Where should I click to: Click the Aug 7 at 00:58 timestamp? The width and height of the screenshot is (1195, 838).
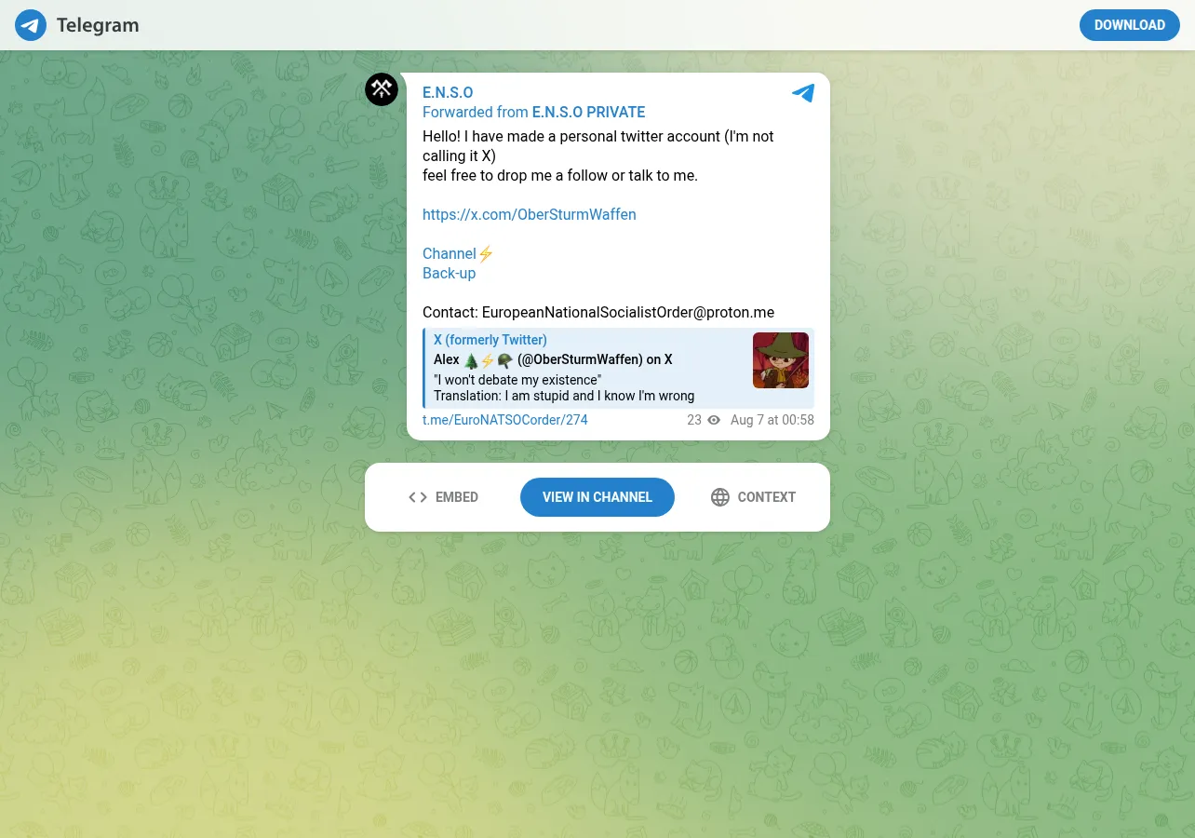[x=772, y=420]
